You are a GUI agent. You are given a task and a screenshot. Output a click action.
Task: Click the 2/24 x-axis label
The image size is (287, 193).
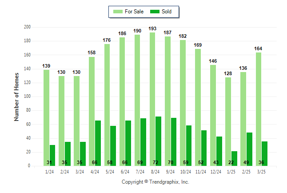tap(64, 172)
